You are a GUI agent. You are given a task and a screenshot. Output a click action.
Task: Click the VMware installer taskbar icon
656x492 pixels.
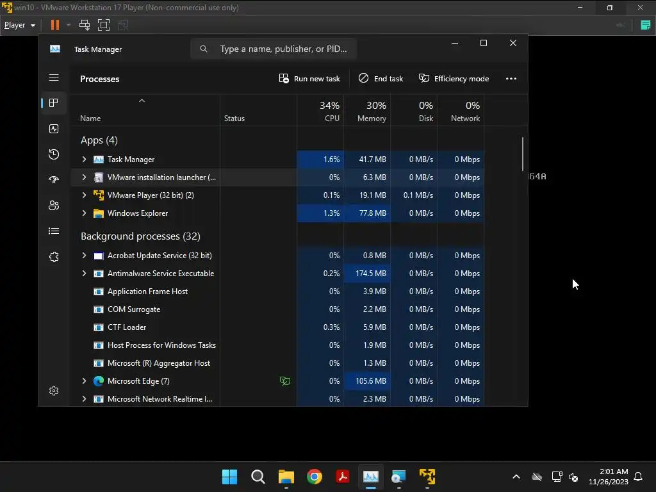[x=398, y=477]
